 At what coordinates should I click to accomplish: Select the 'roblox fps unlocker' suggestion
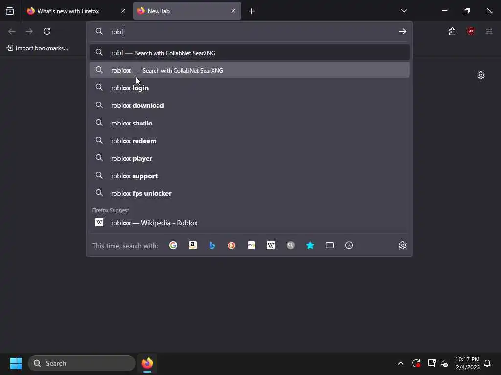pyautogui.click(x=249, y=193)
